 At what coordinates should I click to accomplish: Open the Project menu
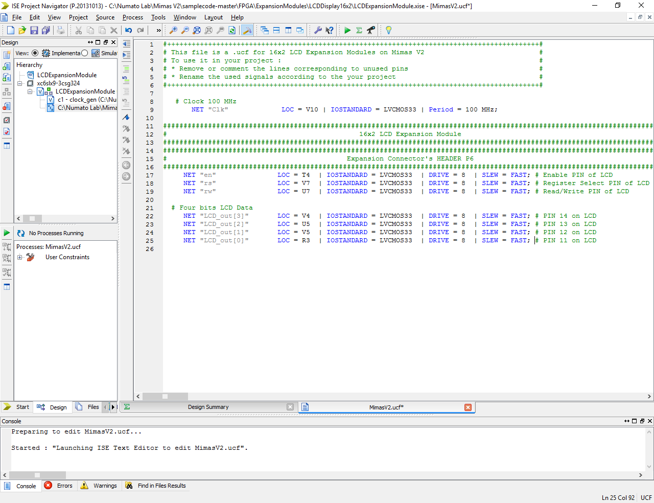point(78,17)
